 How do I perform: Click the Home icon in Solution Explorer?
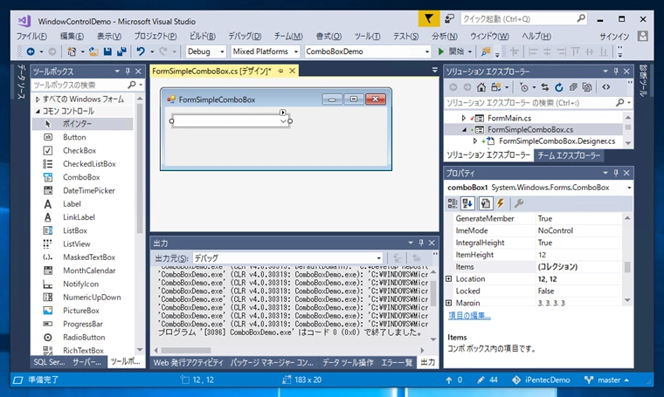point(481,87)
